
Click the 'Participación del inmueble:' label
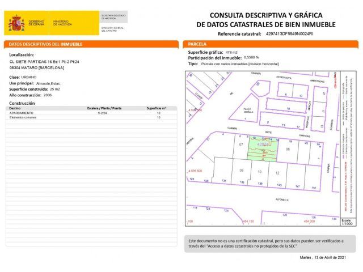(x=215, y=58)
